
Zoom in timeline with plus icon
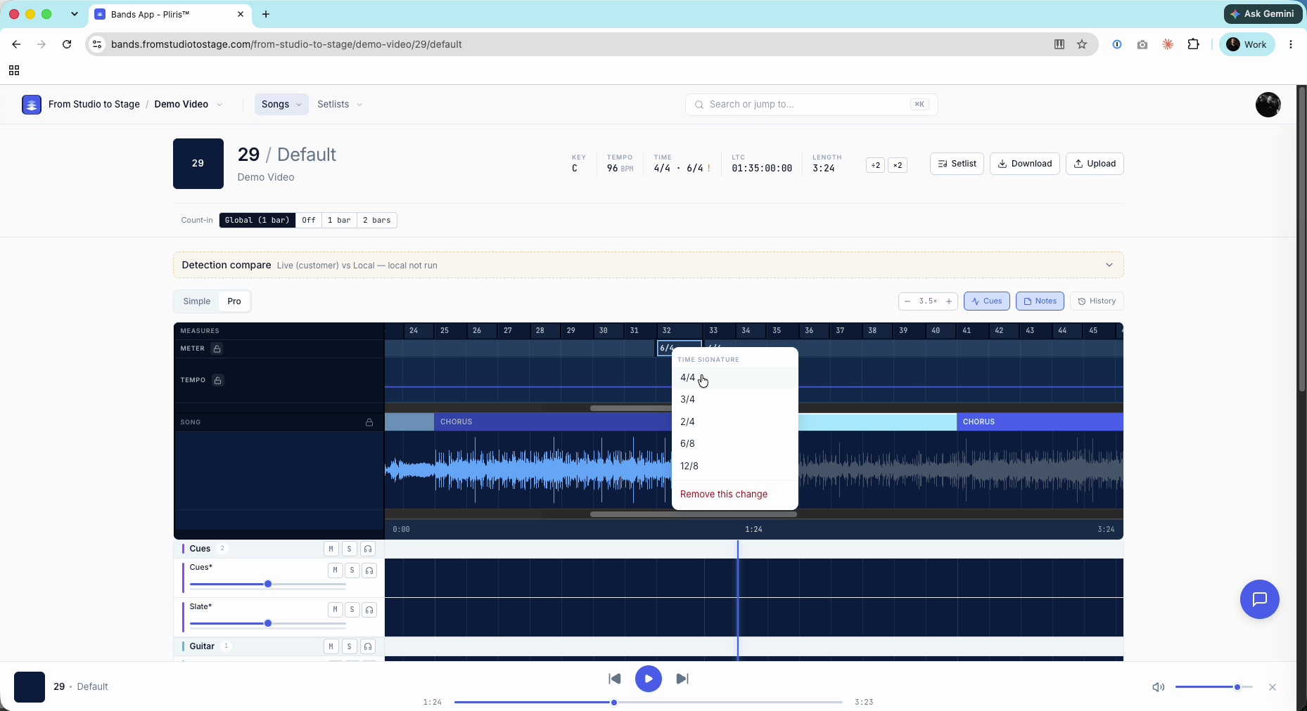coord(949,301)
